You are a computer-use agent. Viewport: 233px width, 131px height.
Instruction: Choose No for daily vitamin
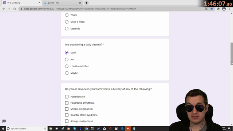pyautogui.click(x=67, y=59)
